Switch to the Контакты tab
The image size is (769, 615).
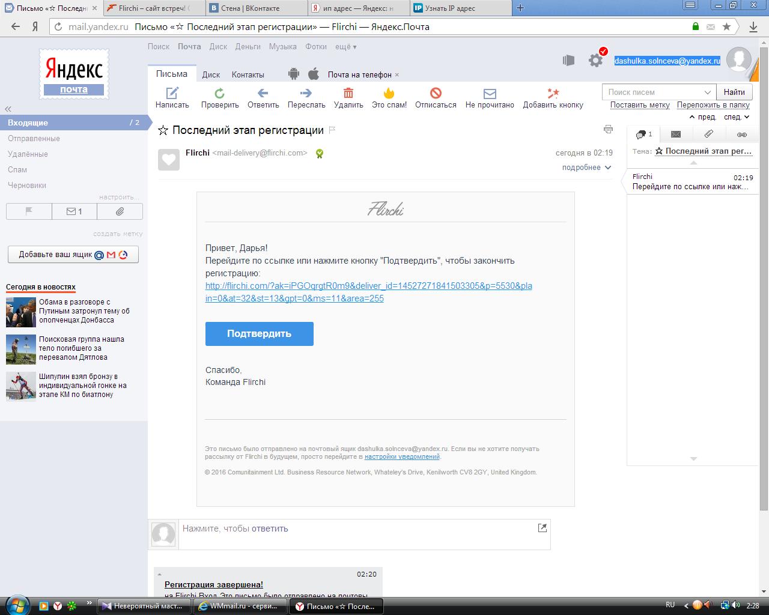[x=248, y=74]
